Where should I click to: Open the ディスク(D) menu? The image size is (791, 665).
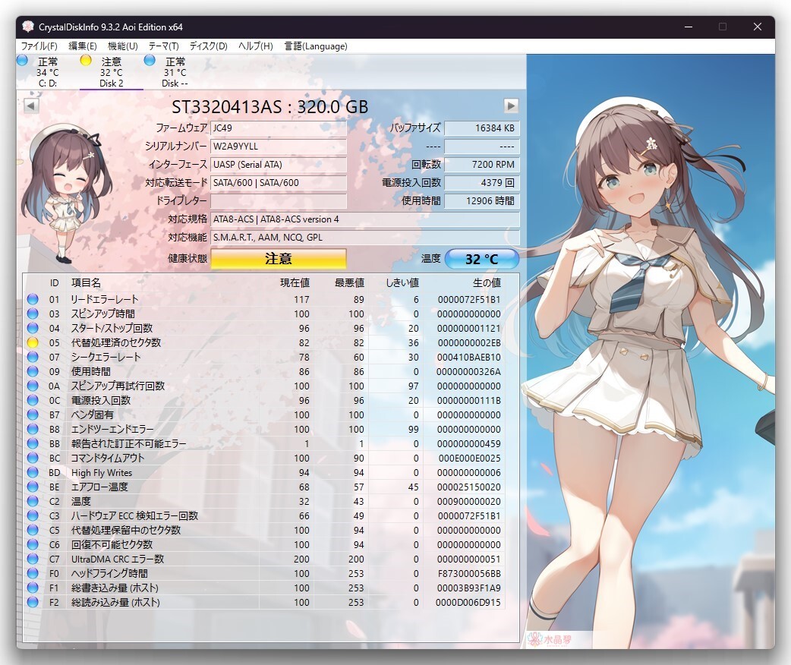tap(208, 46)
